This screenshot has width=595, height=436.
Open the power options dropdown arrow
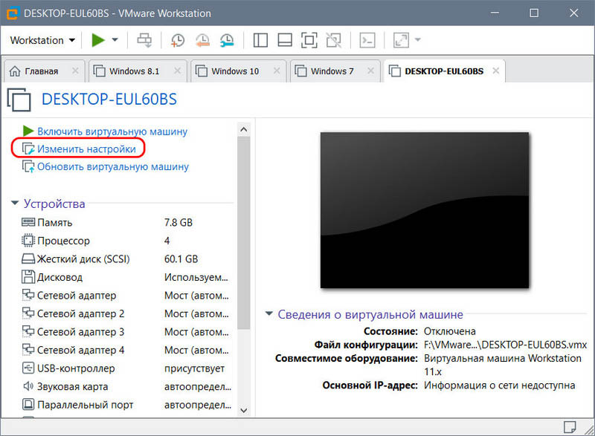115,40
